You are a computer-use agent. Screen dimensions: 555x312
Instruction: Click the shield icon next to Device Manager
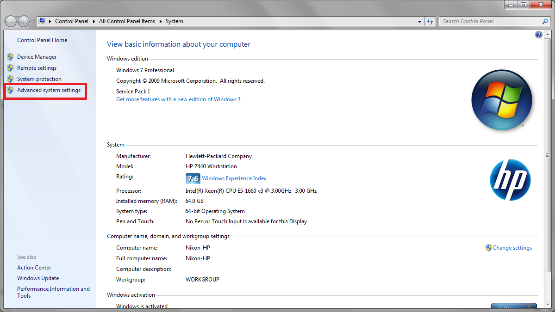pos(10,57)
